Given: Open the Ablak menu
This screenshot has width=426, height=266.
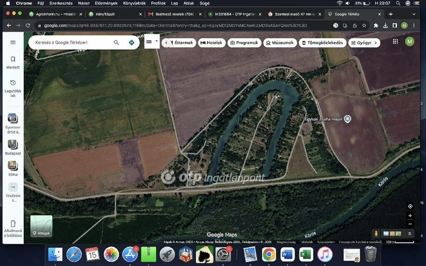Looking at the screenshot, I should pos(188,3).
